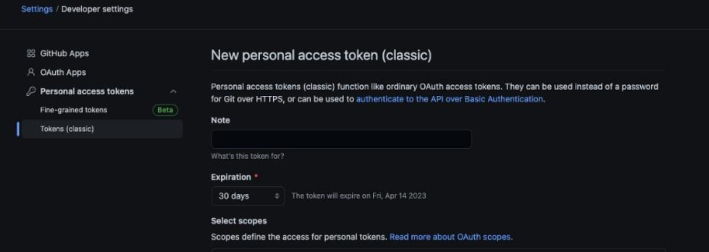The height and width of the screenshot is (252, 709).
Task: Click the key icon beside Personal access tokens
Action: tap(31, 91)
